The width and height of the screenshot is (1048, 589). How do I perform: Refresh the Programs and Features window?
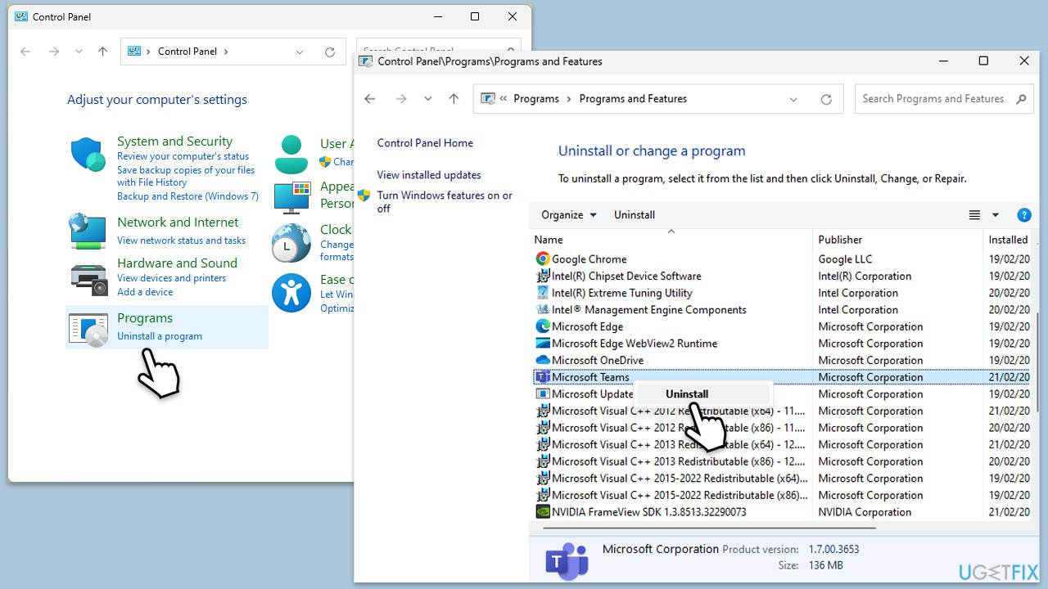[x=826, y=99]
